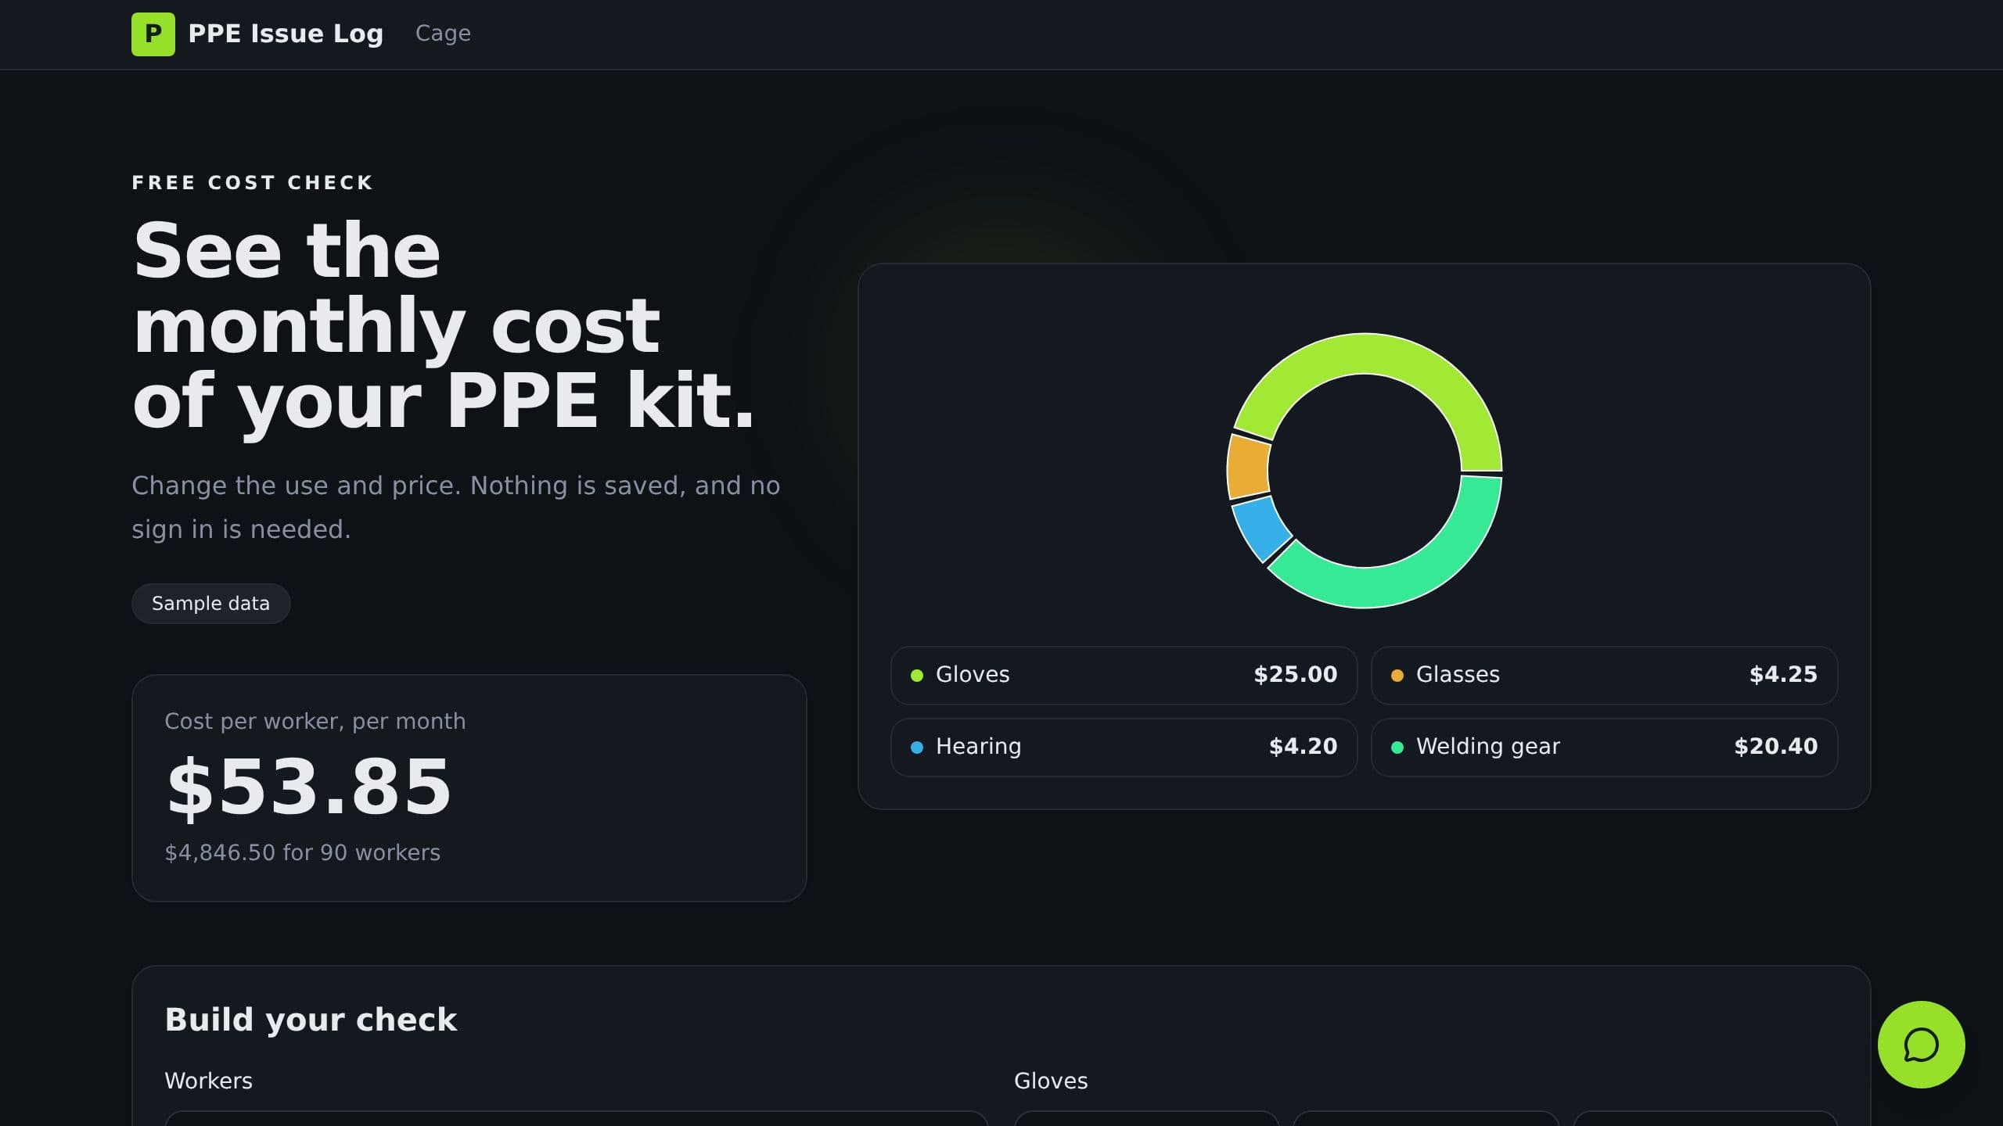This screenshot has width=2003, height=1126.
Task: Select the Glasses legend row
Action: click(x=1604, y=675)
